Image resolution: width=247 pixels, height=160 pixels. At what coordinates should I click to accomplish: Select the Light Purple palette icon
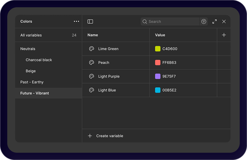coord(91,76)
